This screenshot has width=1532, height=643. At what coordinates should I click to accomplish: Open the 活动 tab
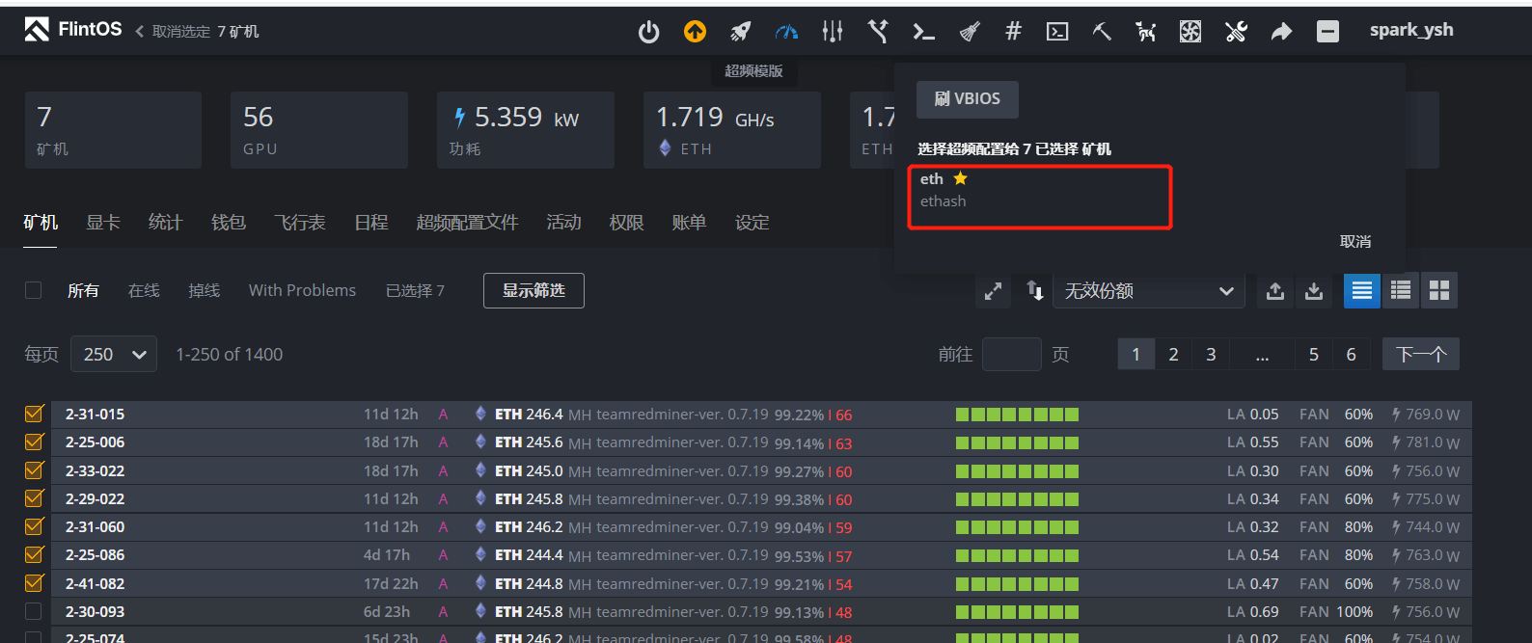(x=564, y=223)
